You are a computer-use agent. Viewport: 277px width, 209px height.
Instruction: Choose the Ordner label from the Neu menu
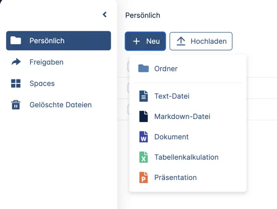click(166, 68)
